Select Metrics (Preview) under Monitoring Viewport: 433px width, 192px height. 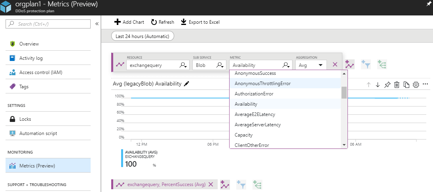pyautogui.click(x=48, y=166)
